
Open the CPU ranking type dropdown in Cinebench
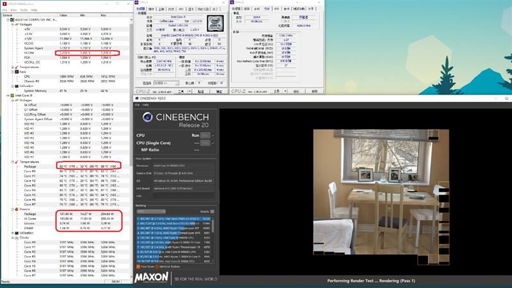pyautogui.click(x=151, y=212)
